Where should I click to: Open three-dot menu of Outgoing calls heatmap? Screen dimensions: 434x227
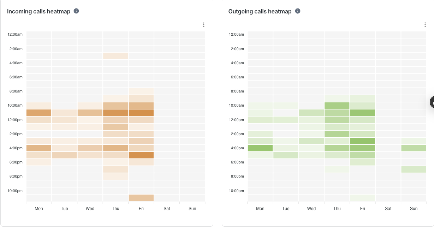pos(425,25)
